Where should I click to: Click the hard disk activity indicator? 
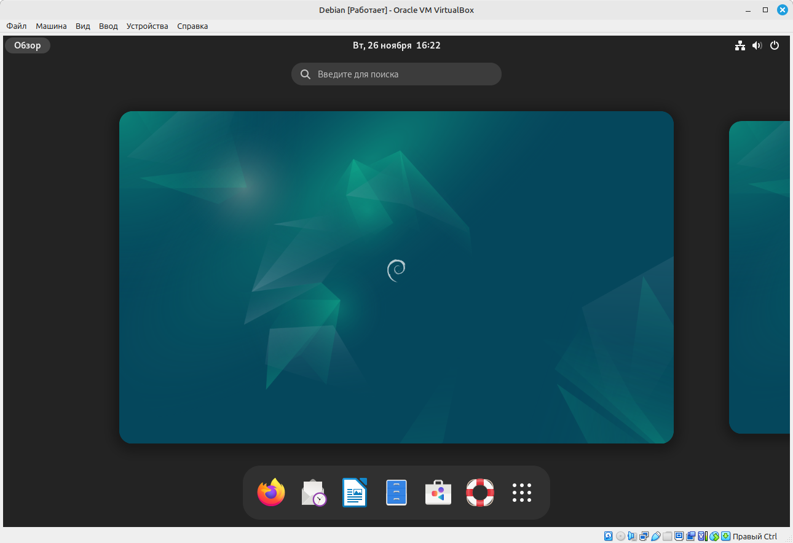(x=608, y=536)
